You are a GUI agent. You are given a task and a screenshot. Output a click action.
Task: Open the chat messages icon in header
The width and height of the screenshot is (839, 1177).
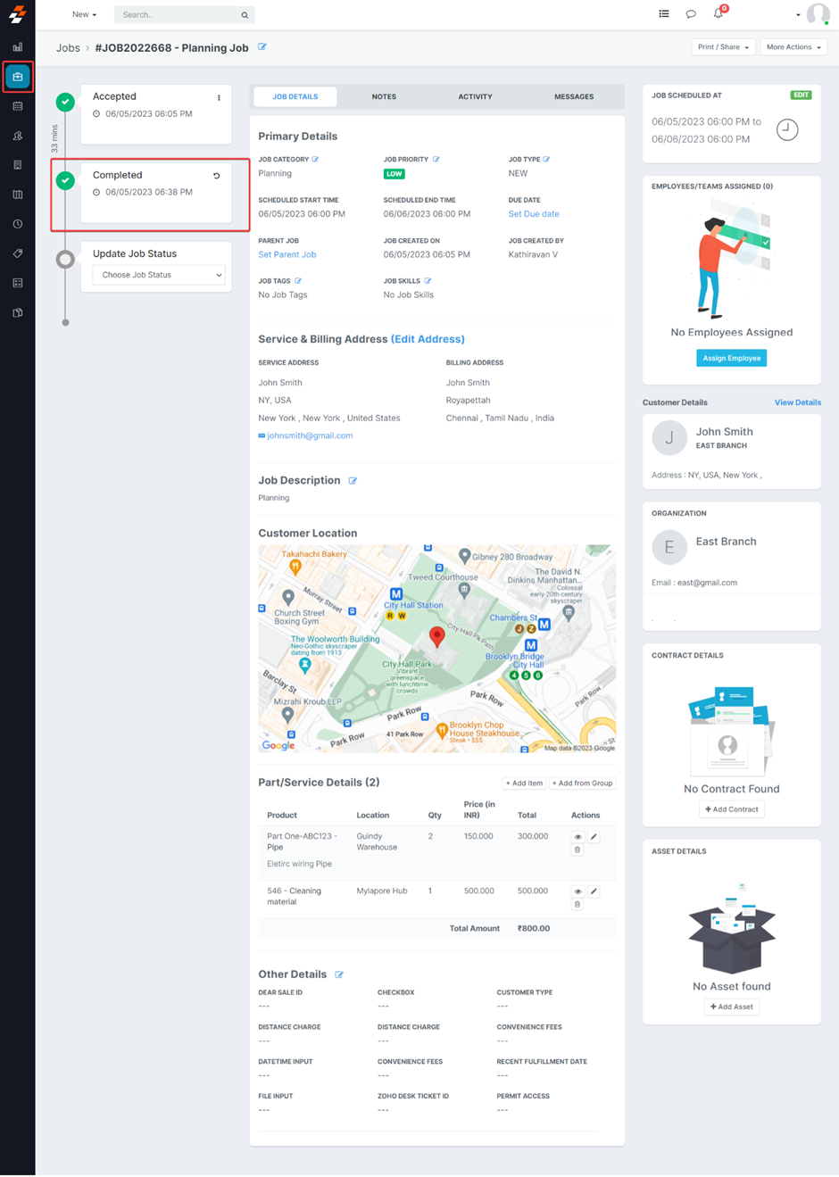pyautogui.click(x=691, y=14)
